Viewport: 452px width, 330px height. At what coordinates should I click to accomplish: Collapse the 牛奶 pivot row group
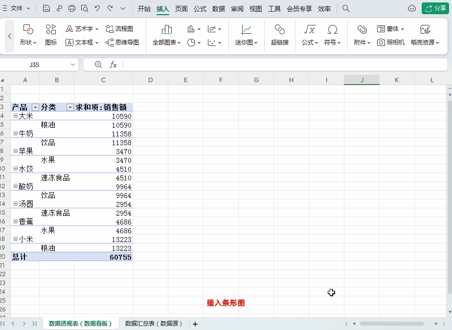(x=16, y=133)
